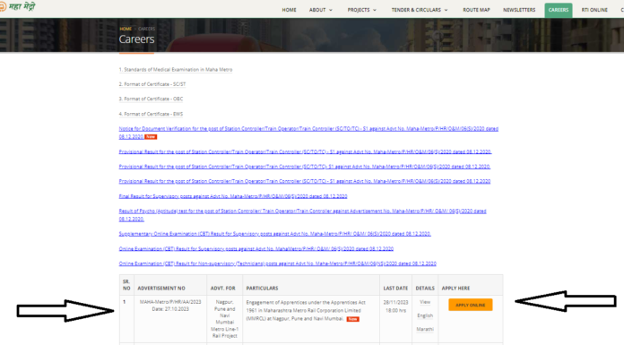Image resolution: width=624 pixels, height=345 pixels.
Task: Select the Engagement of Apprentices particulars text
Action: click(x=306, y=310)
